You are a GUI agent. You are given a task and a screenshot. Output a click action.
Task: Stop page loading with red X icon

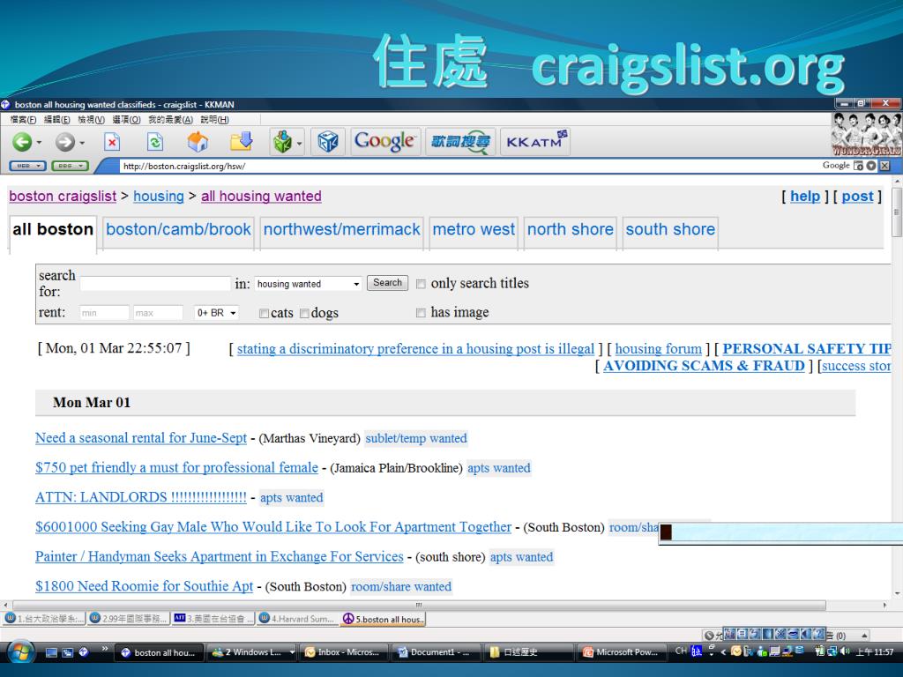(x=112, y=142)
